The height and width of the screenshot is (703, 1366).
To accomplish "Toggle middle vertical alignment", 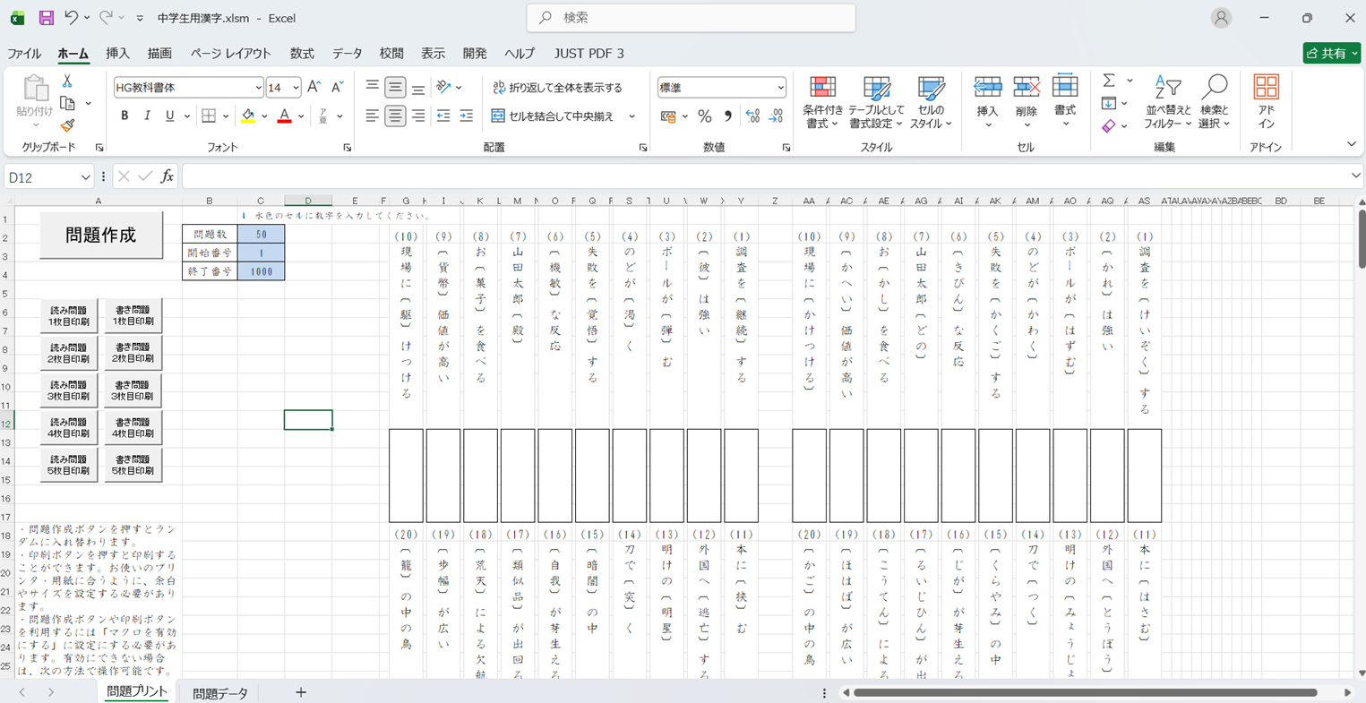I will pyautogui.click(x=395, y=87).
